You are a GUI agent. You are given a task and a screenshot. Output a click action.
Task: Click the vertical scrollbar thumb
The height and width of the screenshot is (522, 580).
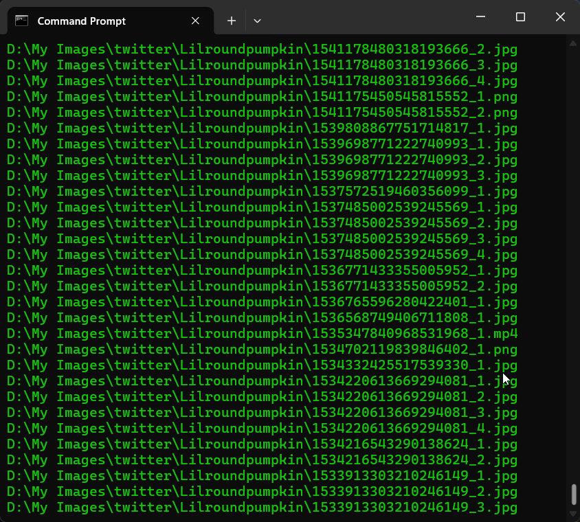(573, 495)
